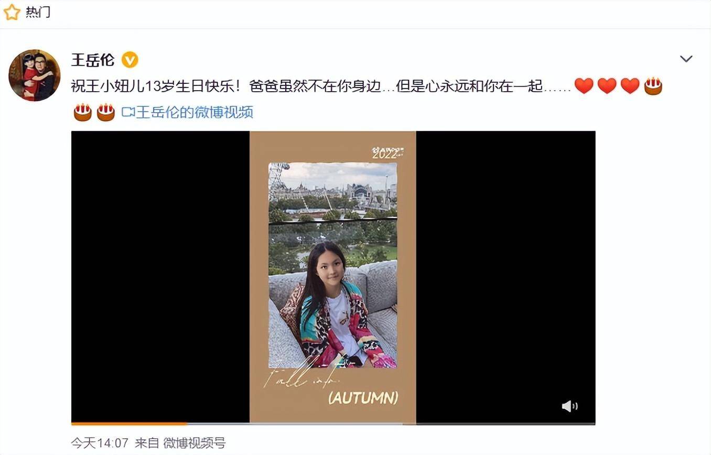
Task: Click the AUTUMN caption in the video
Action: click(363, 397)
